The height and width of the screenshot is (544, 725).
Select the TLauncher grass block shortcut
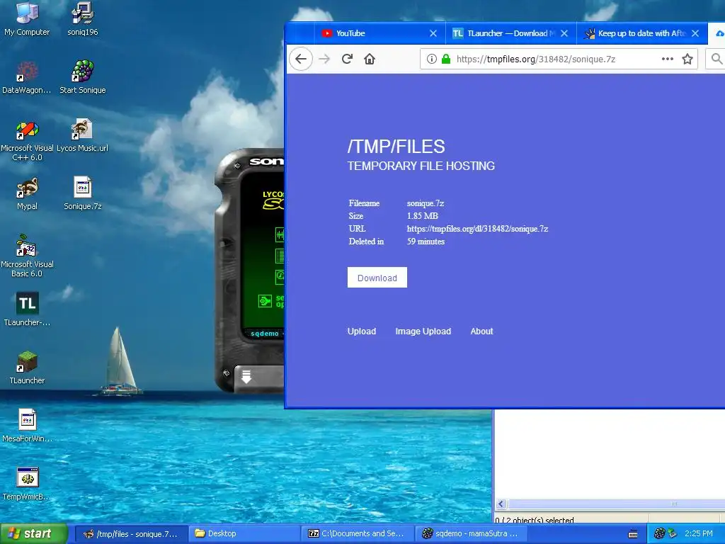tap(28, 368)
